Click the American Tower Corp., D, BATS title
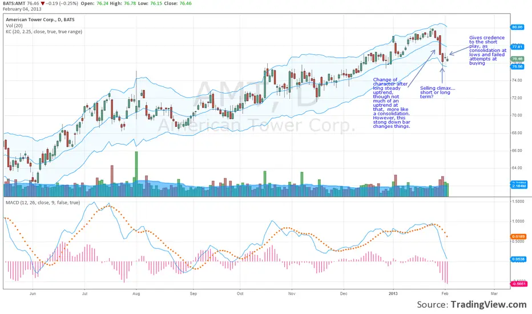 40,19
